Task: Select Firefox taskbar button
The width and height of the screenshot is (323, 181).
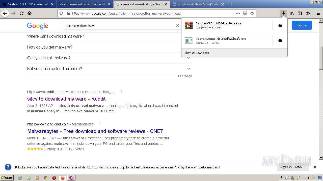Action: tap(63, 178)
